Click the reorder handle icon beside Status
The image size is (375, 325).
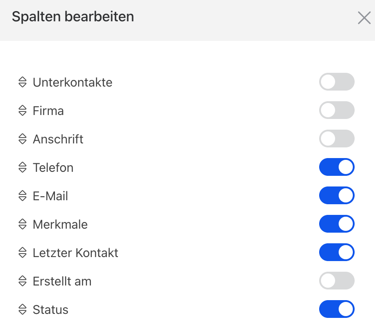(23, 309)
